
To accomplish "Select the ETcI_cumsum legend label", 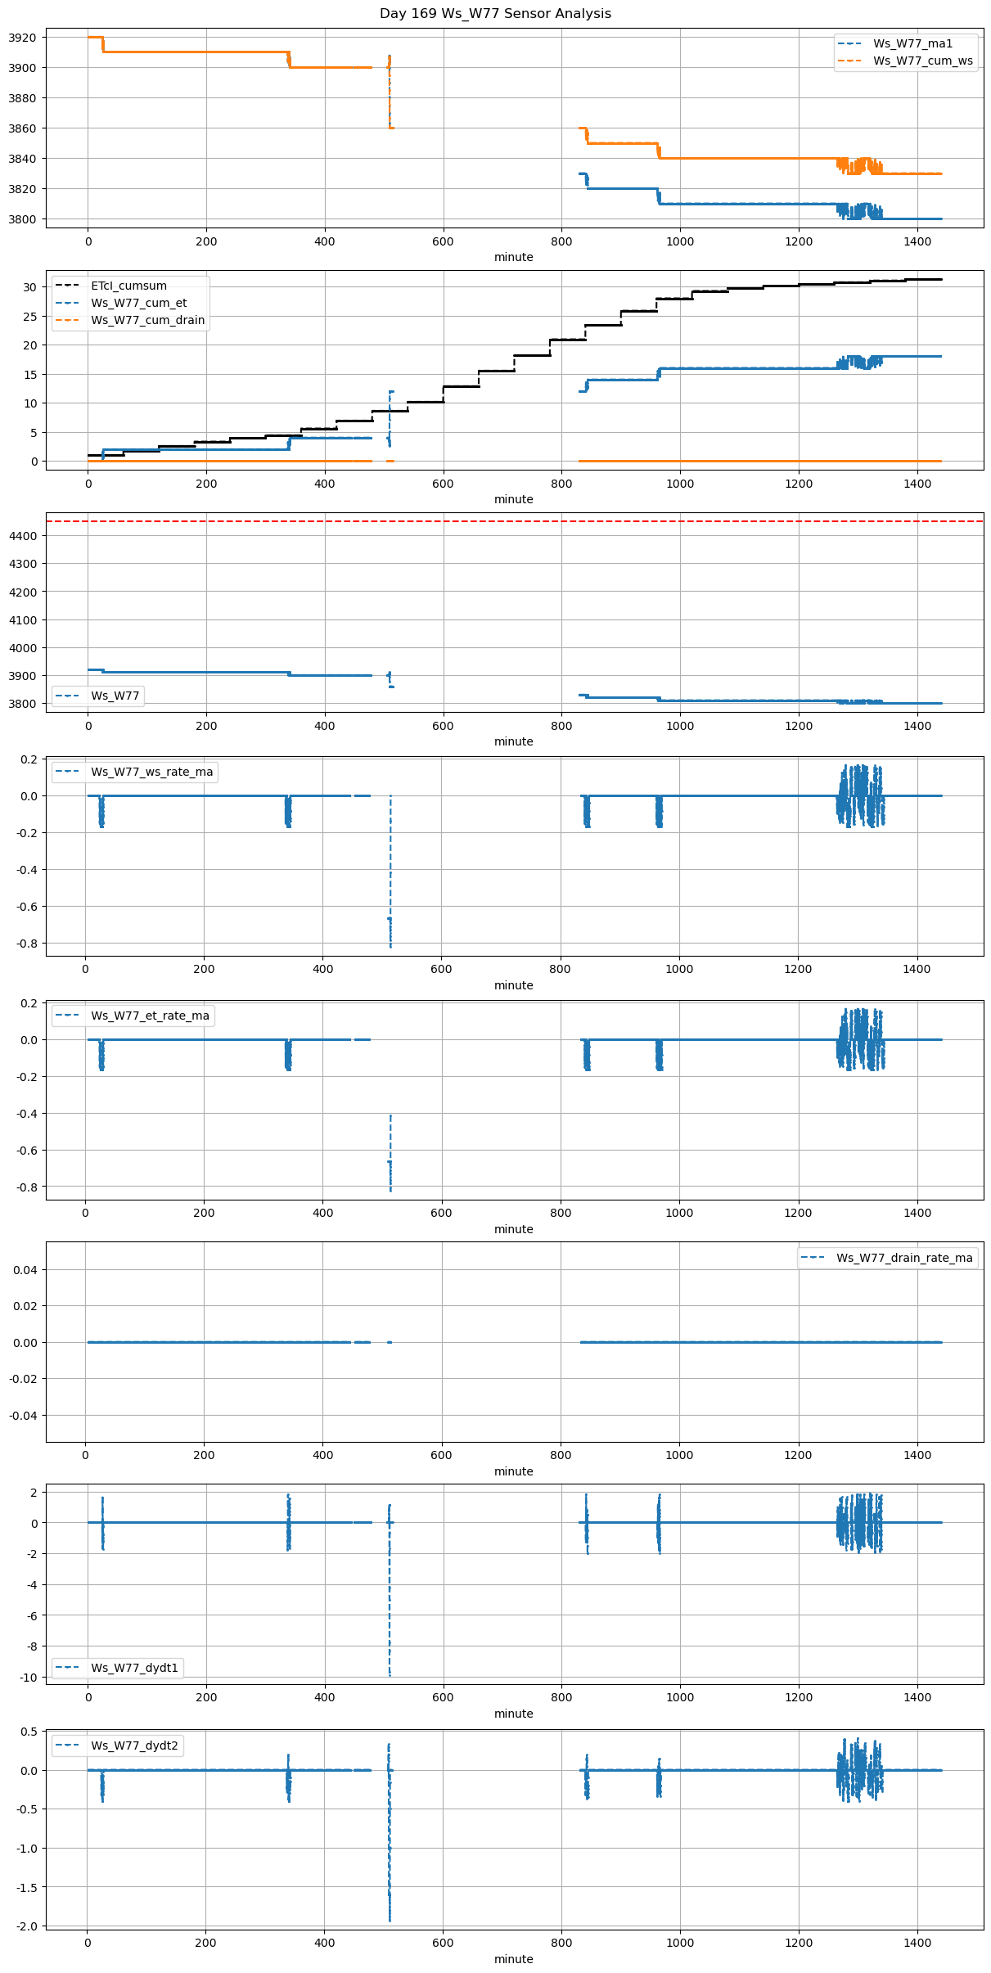I will click(128, 286).
